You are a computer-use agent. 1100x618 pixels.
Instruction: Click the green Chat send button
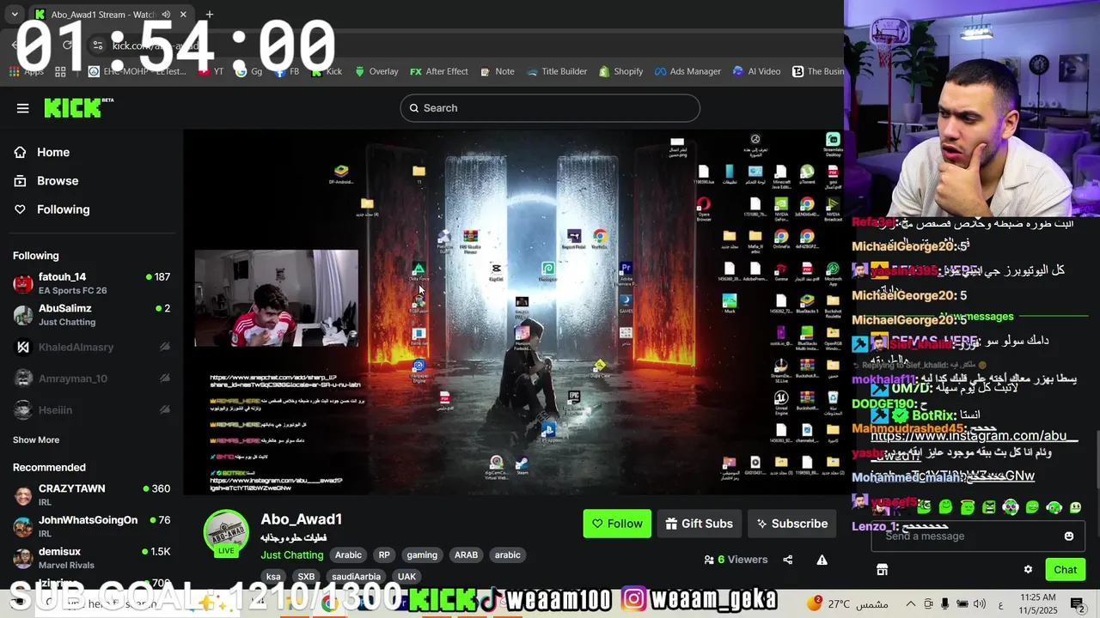(1066, 569)
